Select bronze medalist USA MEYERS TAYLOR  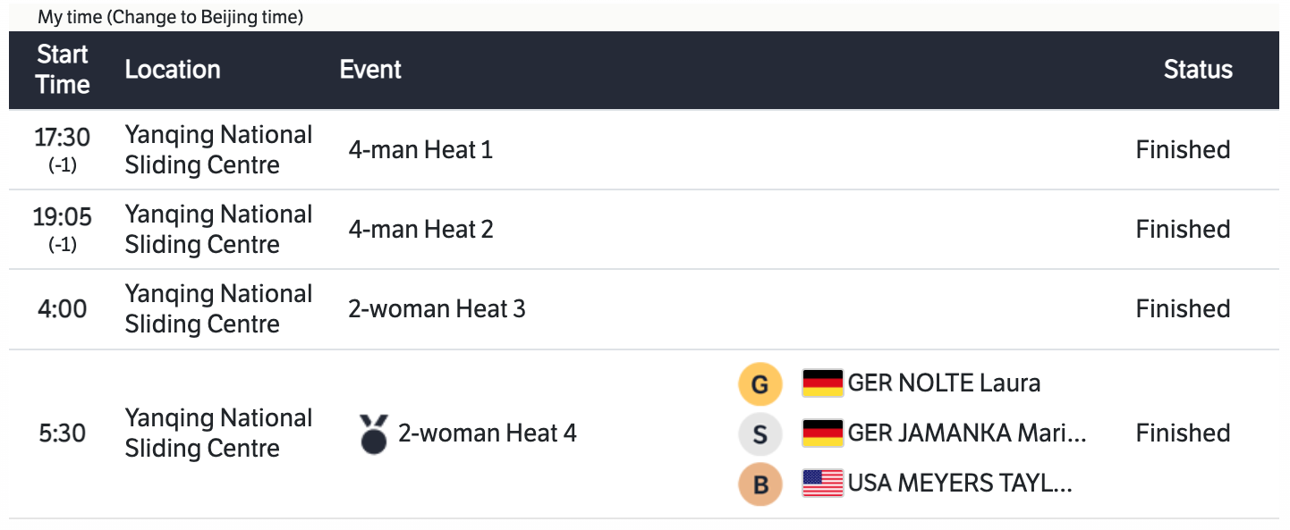pyautogui.click(x=959, y=484)
